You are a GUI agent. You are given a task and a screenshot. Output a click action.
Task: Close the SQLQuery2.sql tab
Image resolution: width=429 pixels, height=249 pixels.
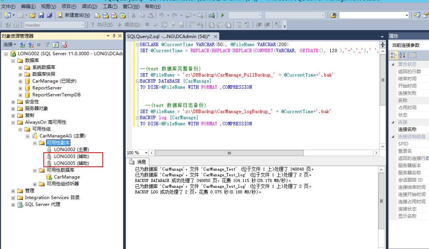[x=215, y=37]
